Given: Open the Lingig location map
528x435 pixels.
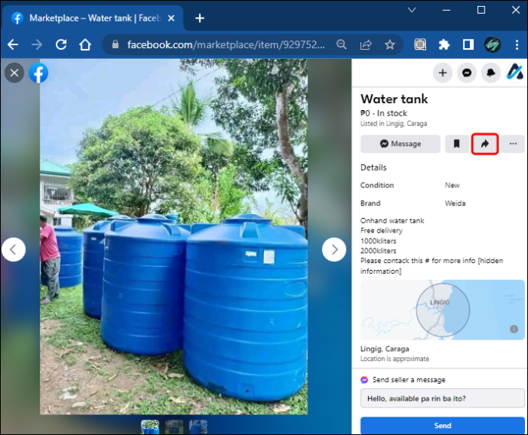Looking at the screenshot, I should [x=442, y=308].
